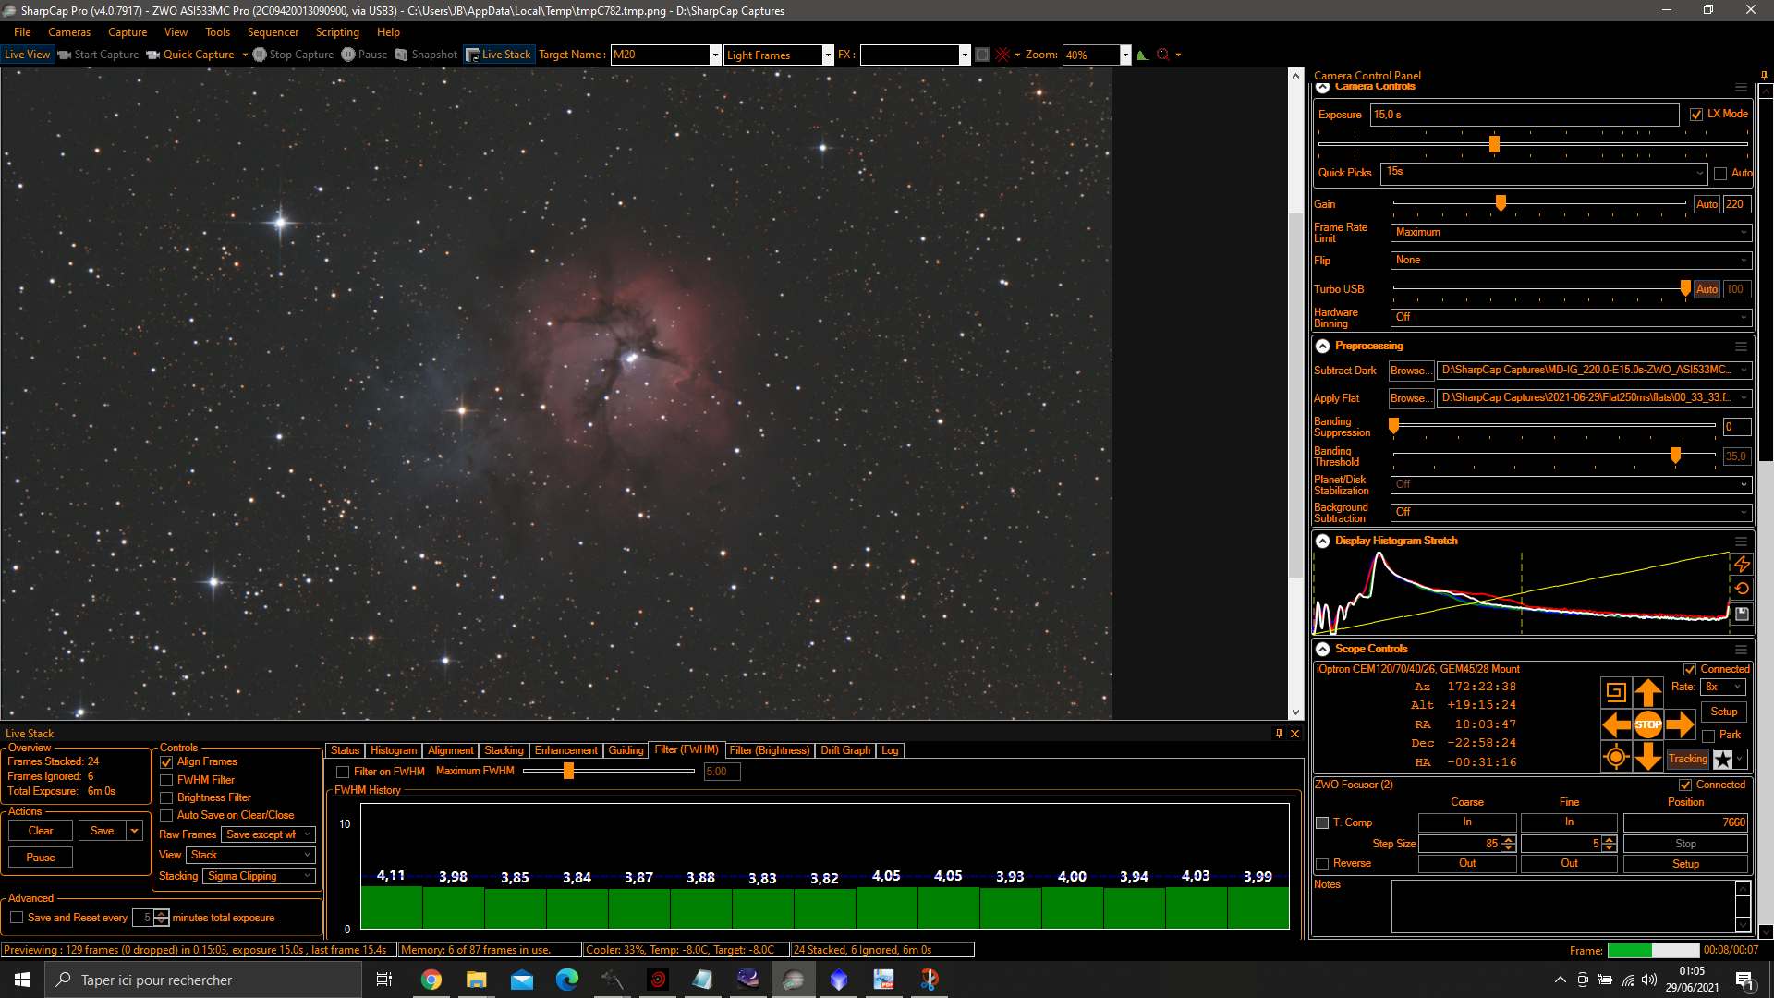Screen dimensions: 1774x998
Task: Click the Quick Capture toolbar button
Action: tap(190, 55)
